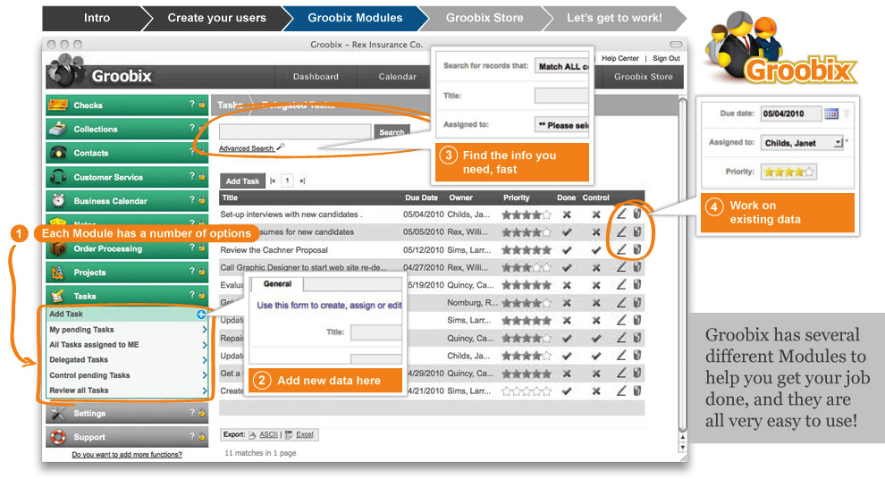Open the Settings tools icon

(59, 413)
